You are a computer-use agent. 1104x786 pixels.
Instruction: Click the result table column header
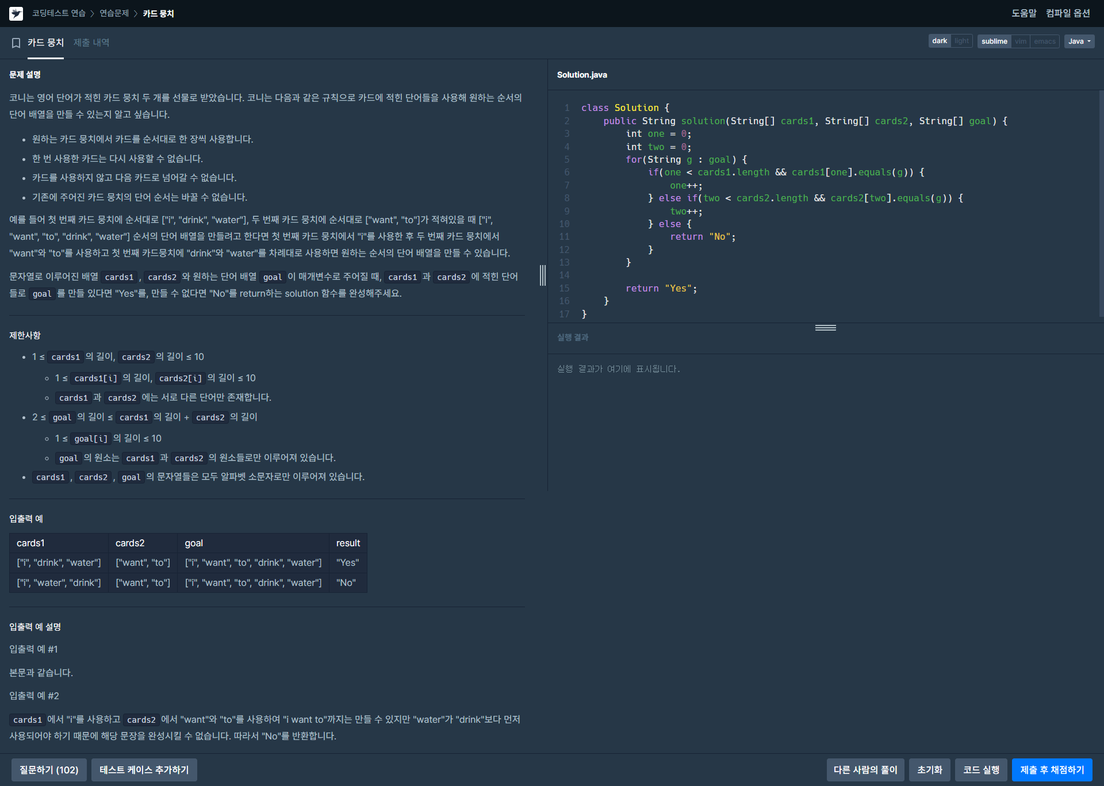[x=348, y=543]
